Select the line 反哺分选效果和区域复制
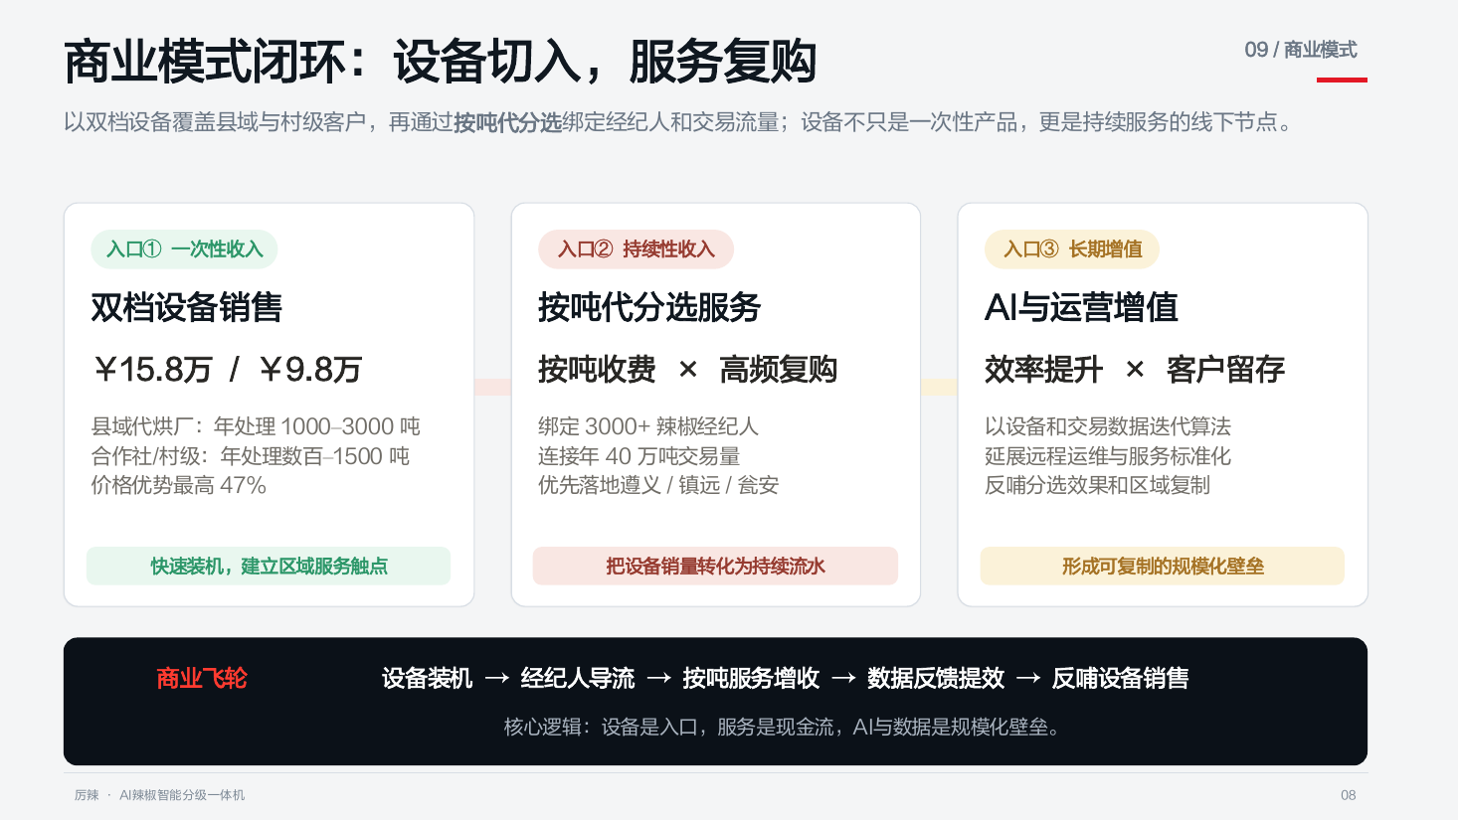 tap(1097, 485)
